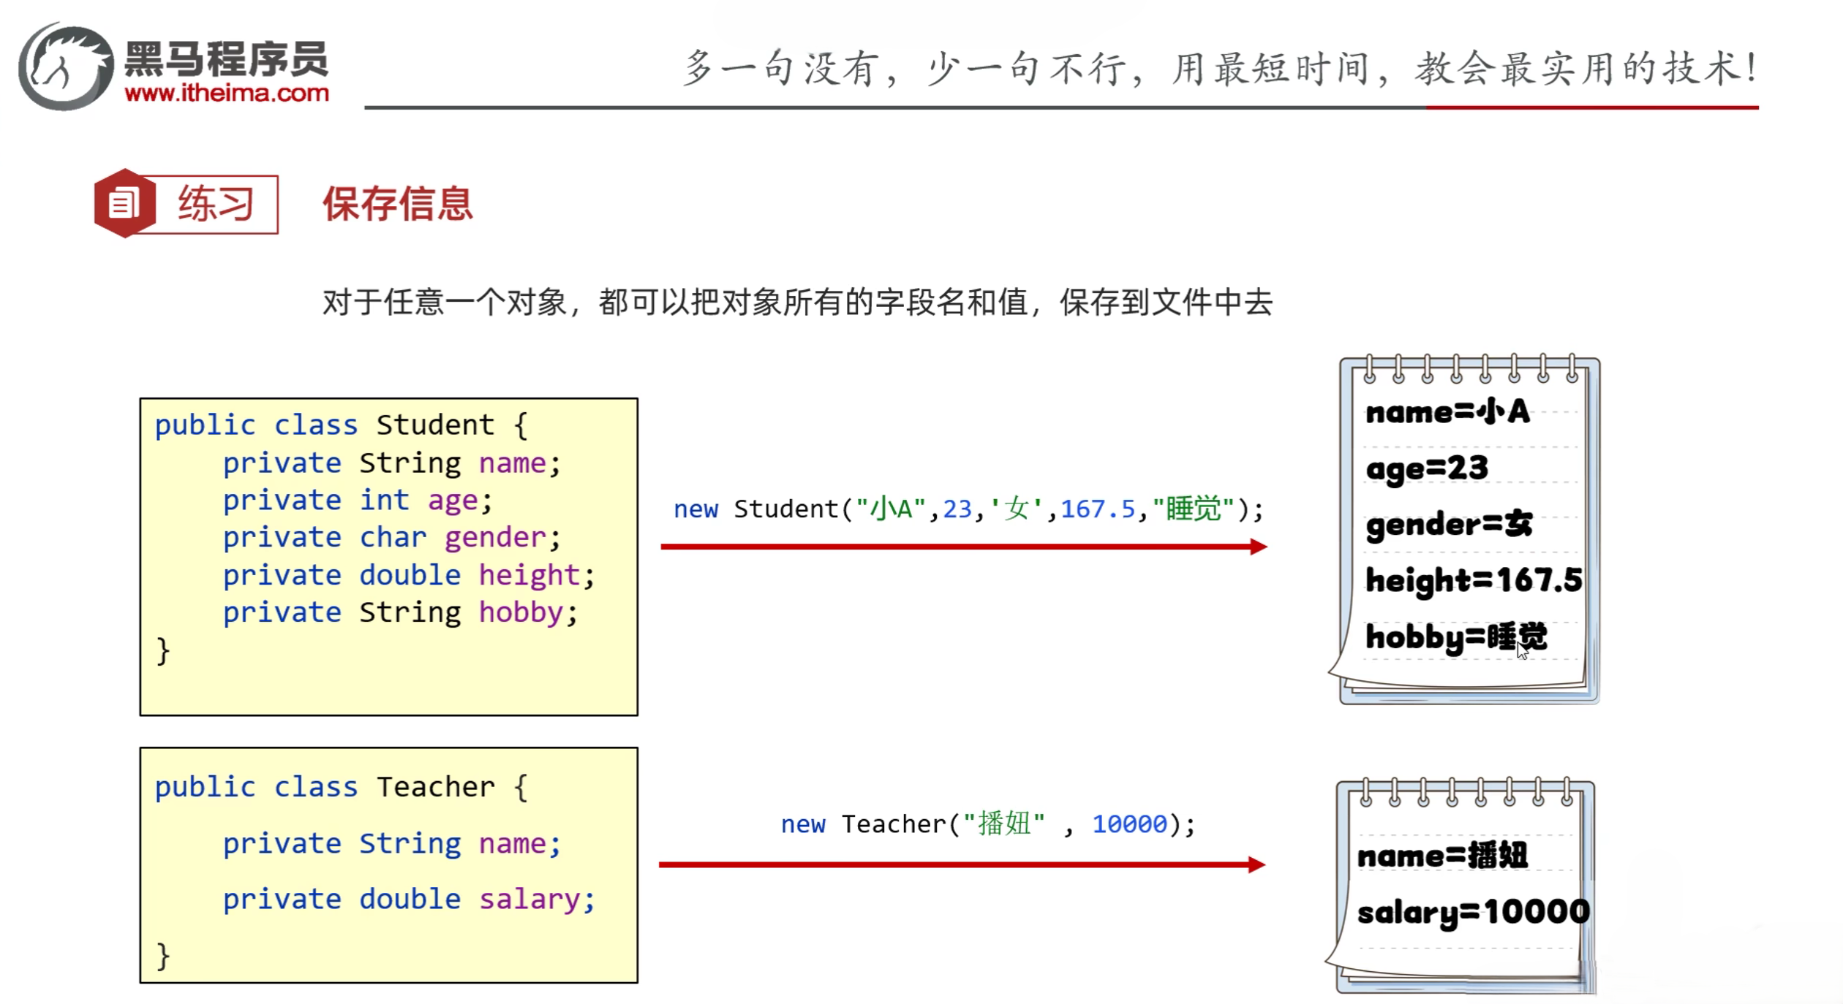The width and height of the screenshot is (1843, 1004).
Task: Click the red hexagon document icon
Action: point(124,203)
